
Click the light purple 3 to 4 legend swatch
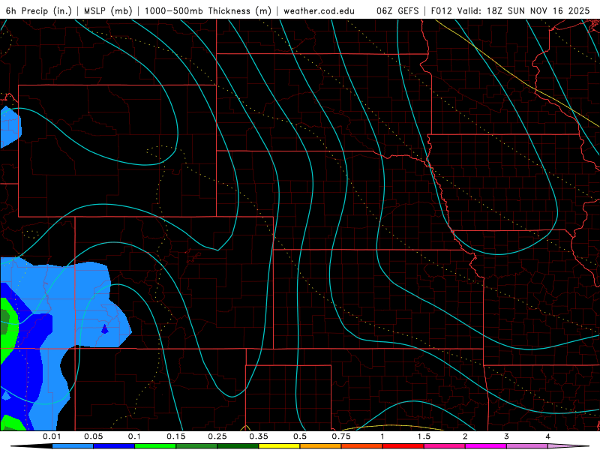click(527, 446)
